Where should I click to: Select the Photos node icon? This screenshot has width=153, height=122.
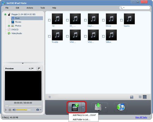(13, 26)
